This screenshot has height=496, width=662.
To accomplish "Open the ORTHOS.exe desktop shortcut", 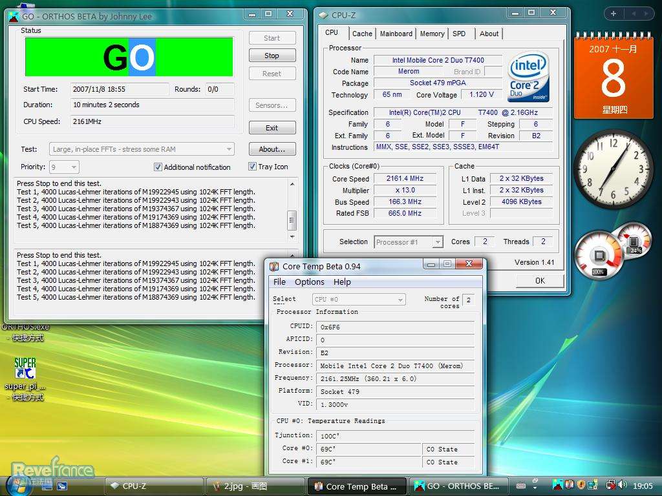I will point(25,332).
